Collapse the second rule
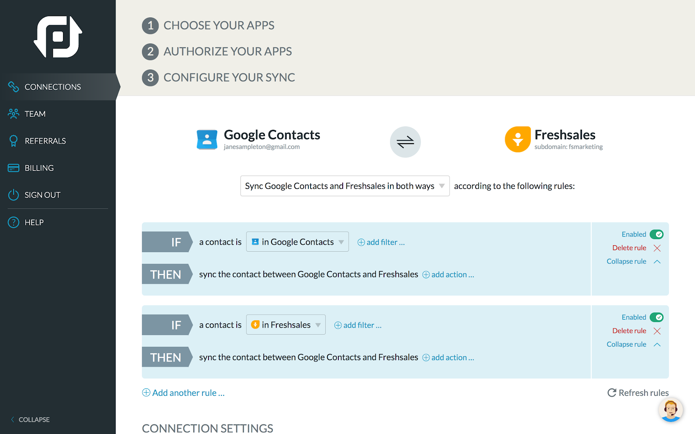Image resolution: width=695 pixels, height=434 pixels. click(634, 344)
